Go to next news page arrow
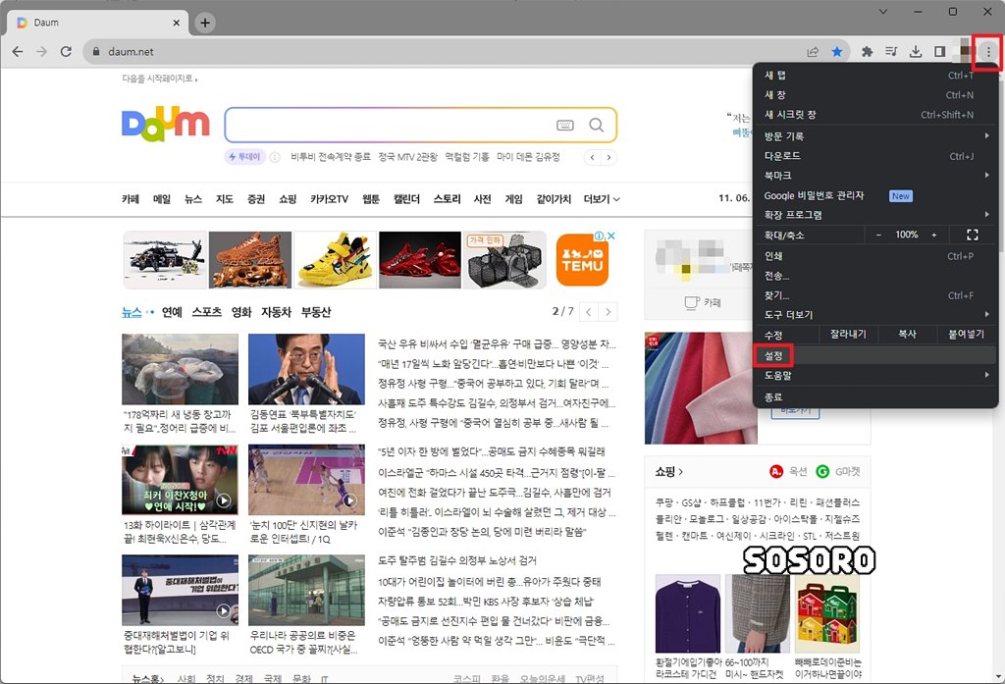This screenshot has height=684, width=1005. pos(608,312)
